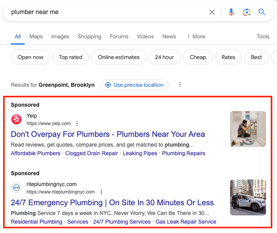Apply the Top rated filter chip
The width and height of the screenshot is (277, 233).
tap(70, 57)
